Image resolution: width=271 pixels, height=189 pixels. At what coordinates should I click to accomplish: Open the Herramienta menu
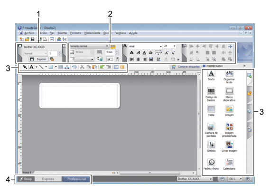(92, 33)
